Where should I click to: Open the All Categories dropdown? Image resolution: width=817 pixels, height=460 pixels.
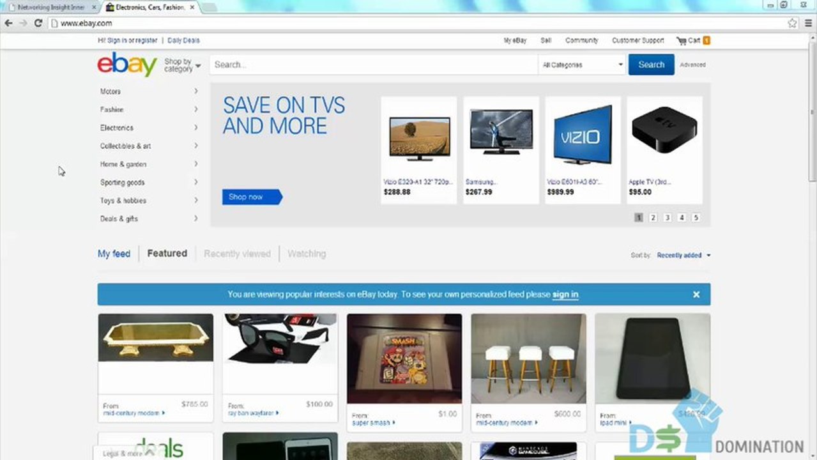click(582, 65)
